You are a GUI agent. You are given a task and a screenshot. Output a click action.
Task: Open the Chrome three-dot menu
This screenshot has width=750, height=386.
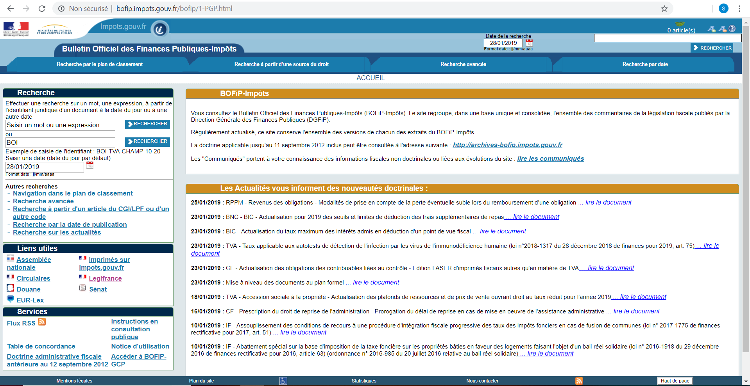tap(739, 9)
